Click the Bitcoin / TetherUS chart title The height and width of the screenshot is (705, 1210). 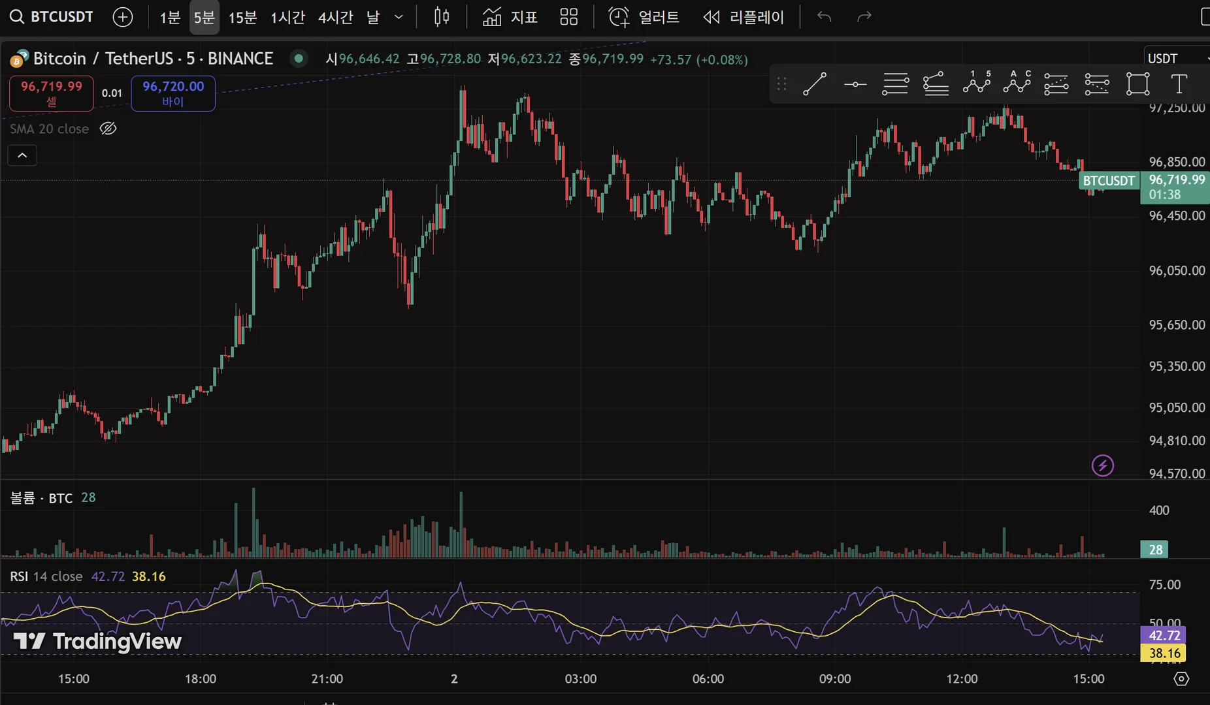tap(153, 59)
